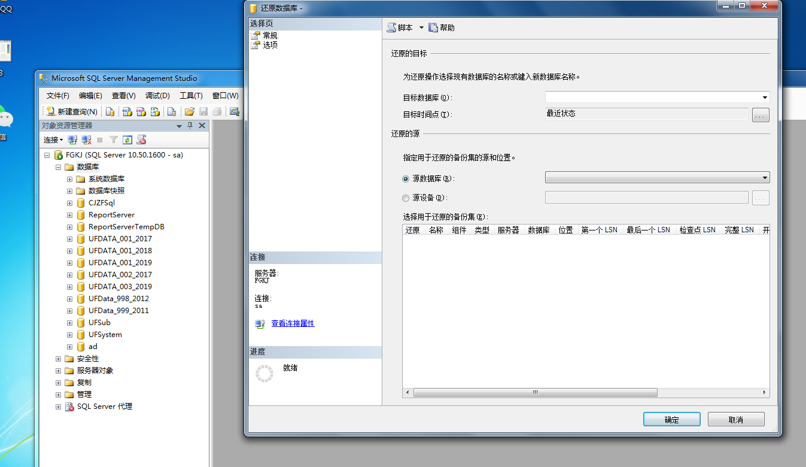Image resolution: width=806 pixels, height=467 pixels.
Task: Click the DMX query toolbar icon
Action: 141,111
